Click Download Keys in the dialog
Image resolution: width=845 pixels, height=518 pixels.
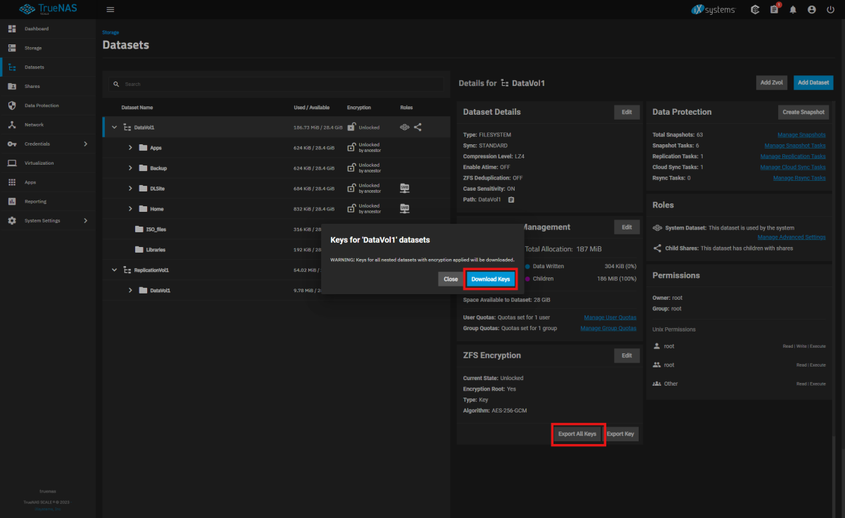[x=491, y=279]
